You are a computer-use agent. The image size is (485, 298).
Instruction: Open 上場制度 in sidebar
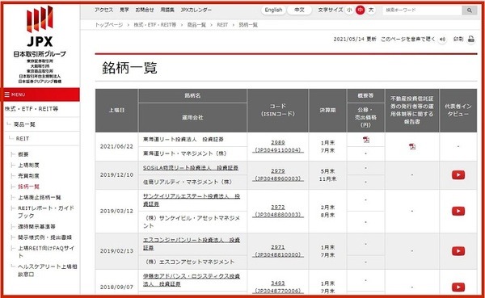point(28,165)
